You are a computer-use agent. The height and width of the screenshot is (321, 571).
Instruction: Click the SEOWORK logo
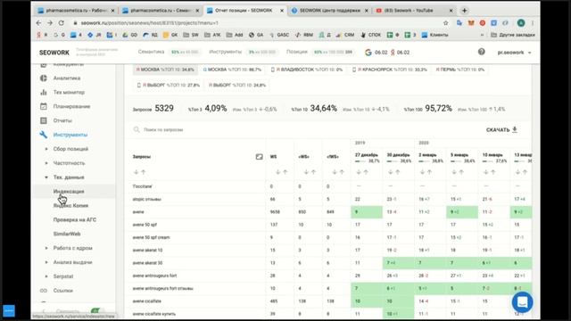(x=54, y=53)
